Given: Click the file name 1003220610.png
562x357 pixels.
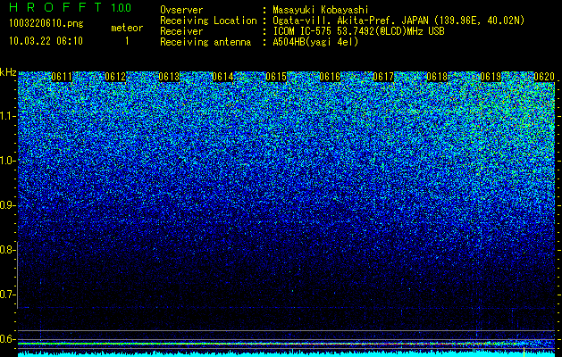Looking at the screenshot, I should [x=46, y=23].
